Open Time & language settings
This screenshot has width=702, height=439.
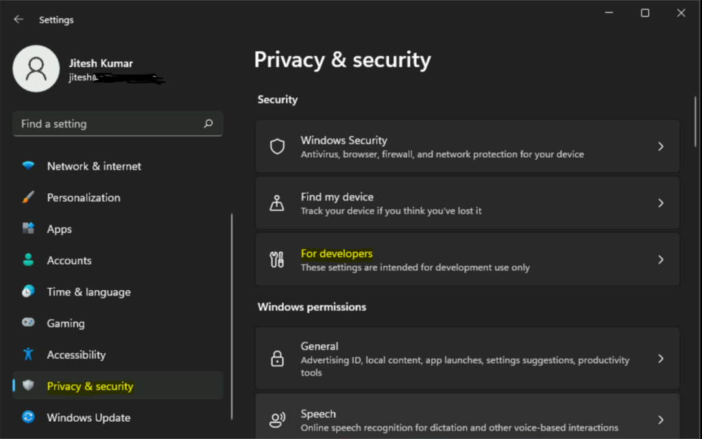coord(88,292)
